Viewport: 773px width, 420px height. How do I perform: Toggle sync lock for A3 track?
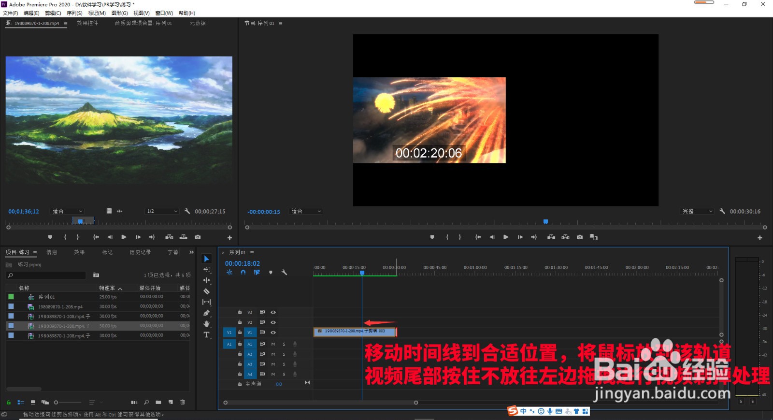[x=262, y=364]
